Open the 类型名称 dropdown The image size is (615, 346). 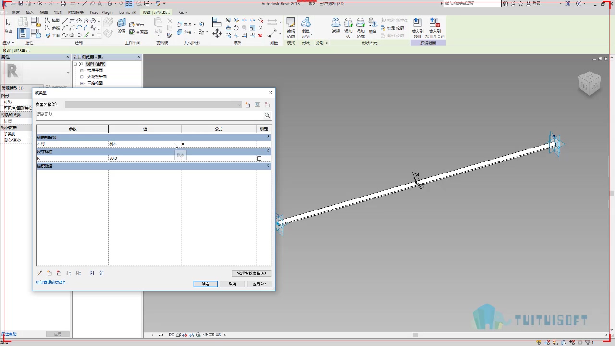(x=154, y=105)
